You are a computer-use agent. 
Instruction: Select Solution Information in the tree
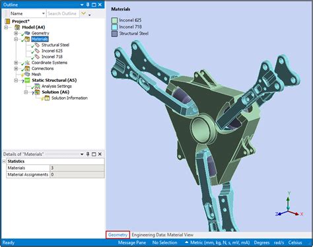click(x=69, y=98)
